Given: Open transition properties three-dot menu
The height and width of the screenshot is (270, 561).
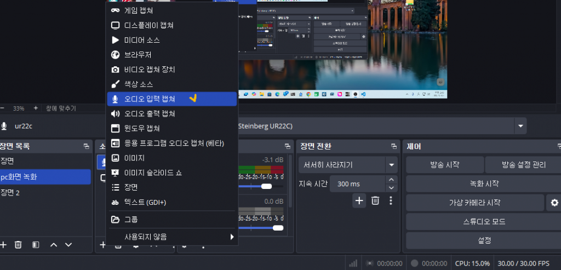Looking at the screenshot, I should tap(391, 200).
